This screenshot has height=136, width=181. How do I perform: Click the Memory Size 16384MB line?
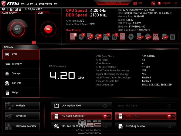131,16
